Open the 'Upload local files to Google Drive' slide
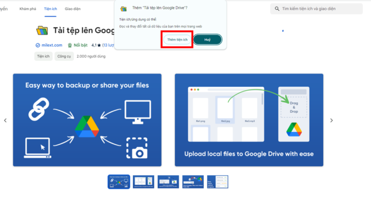This screenshot has height=205, width=371. 249,120
